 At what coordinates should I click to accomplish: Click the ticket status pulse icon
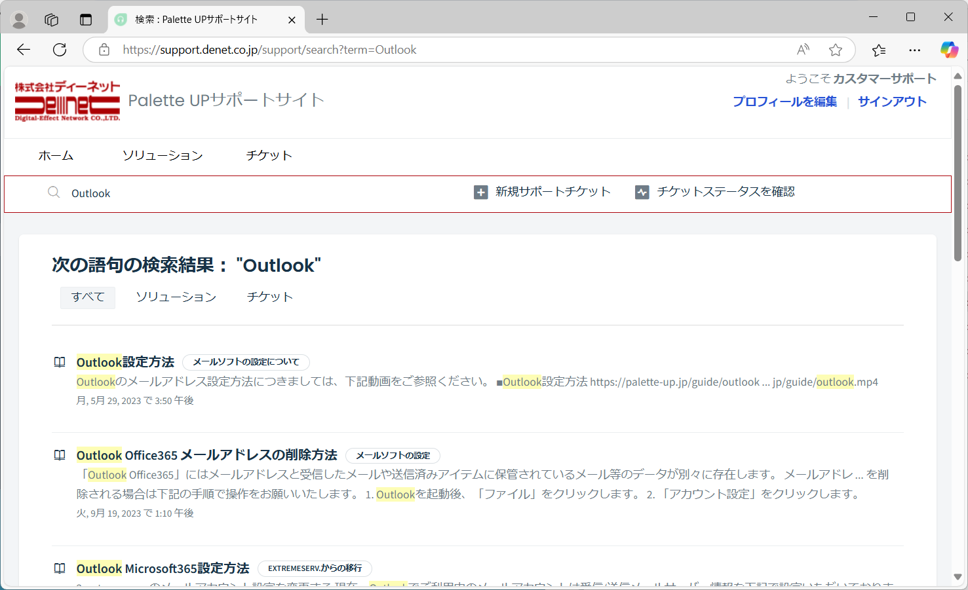642,193
